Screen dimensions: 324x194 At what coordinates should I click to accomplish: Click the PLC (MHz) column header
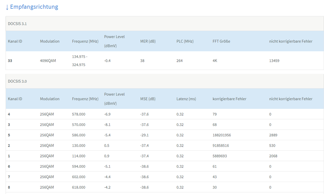185,41
